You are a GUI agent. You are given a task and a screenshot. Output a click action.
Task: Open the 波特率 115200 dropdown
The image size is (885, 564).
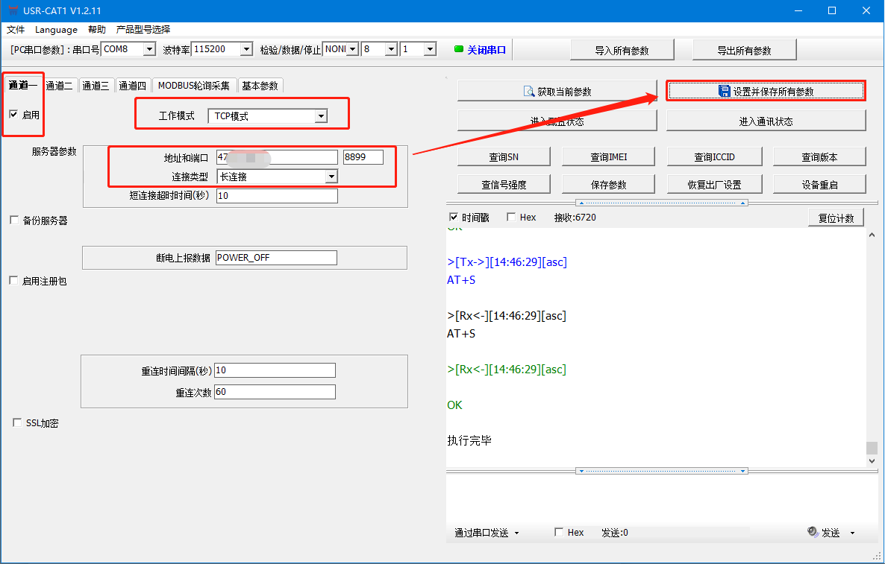pos(246,49)
